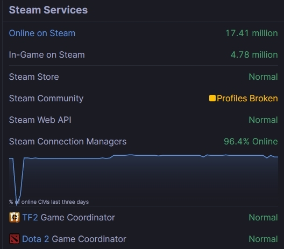The image size is (284, 249).
Task: Select the Steam Community row label
Action: coord(46,99)
